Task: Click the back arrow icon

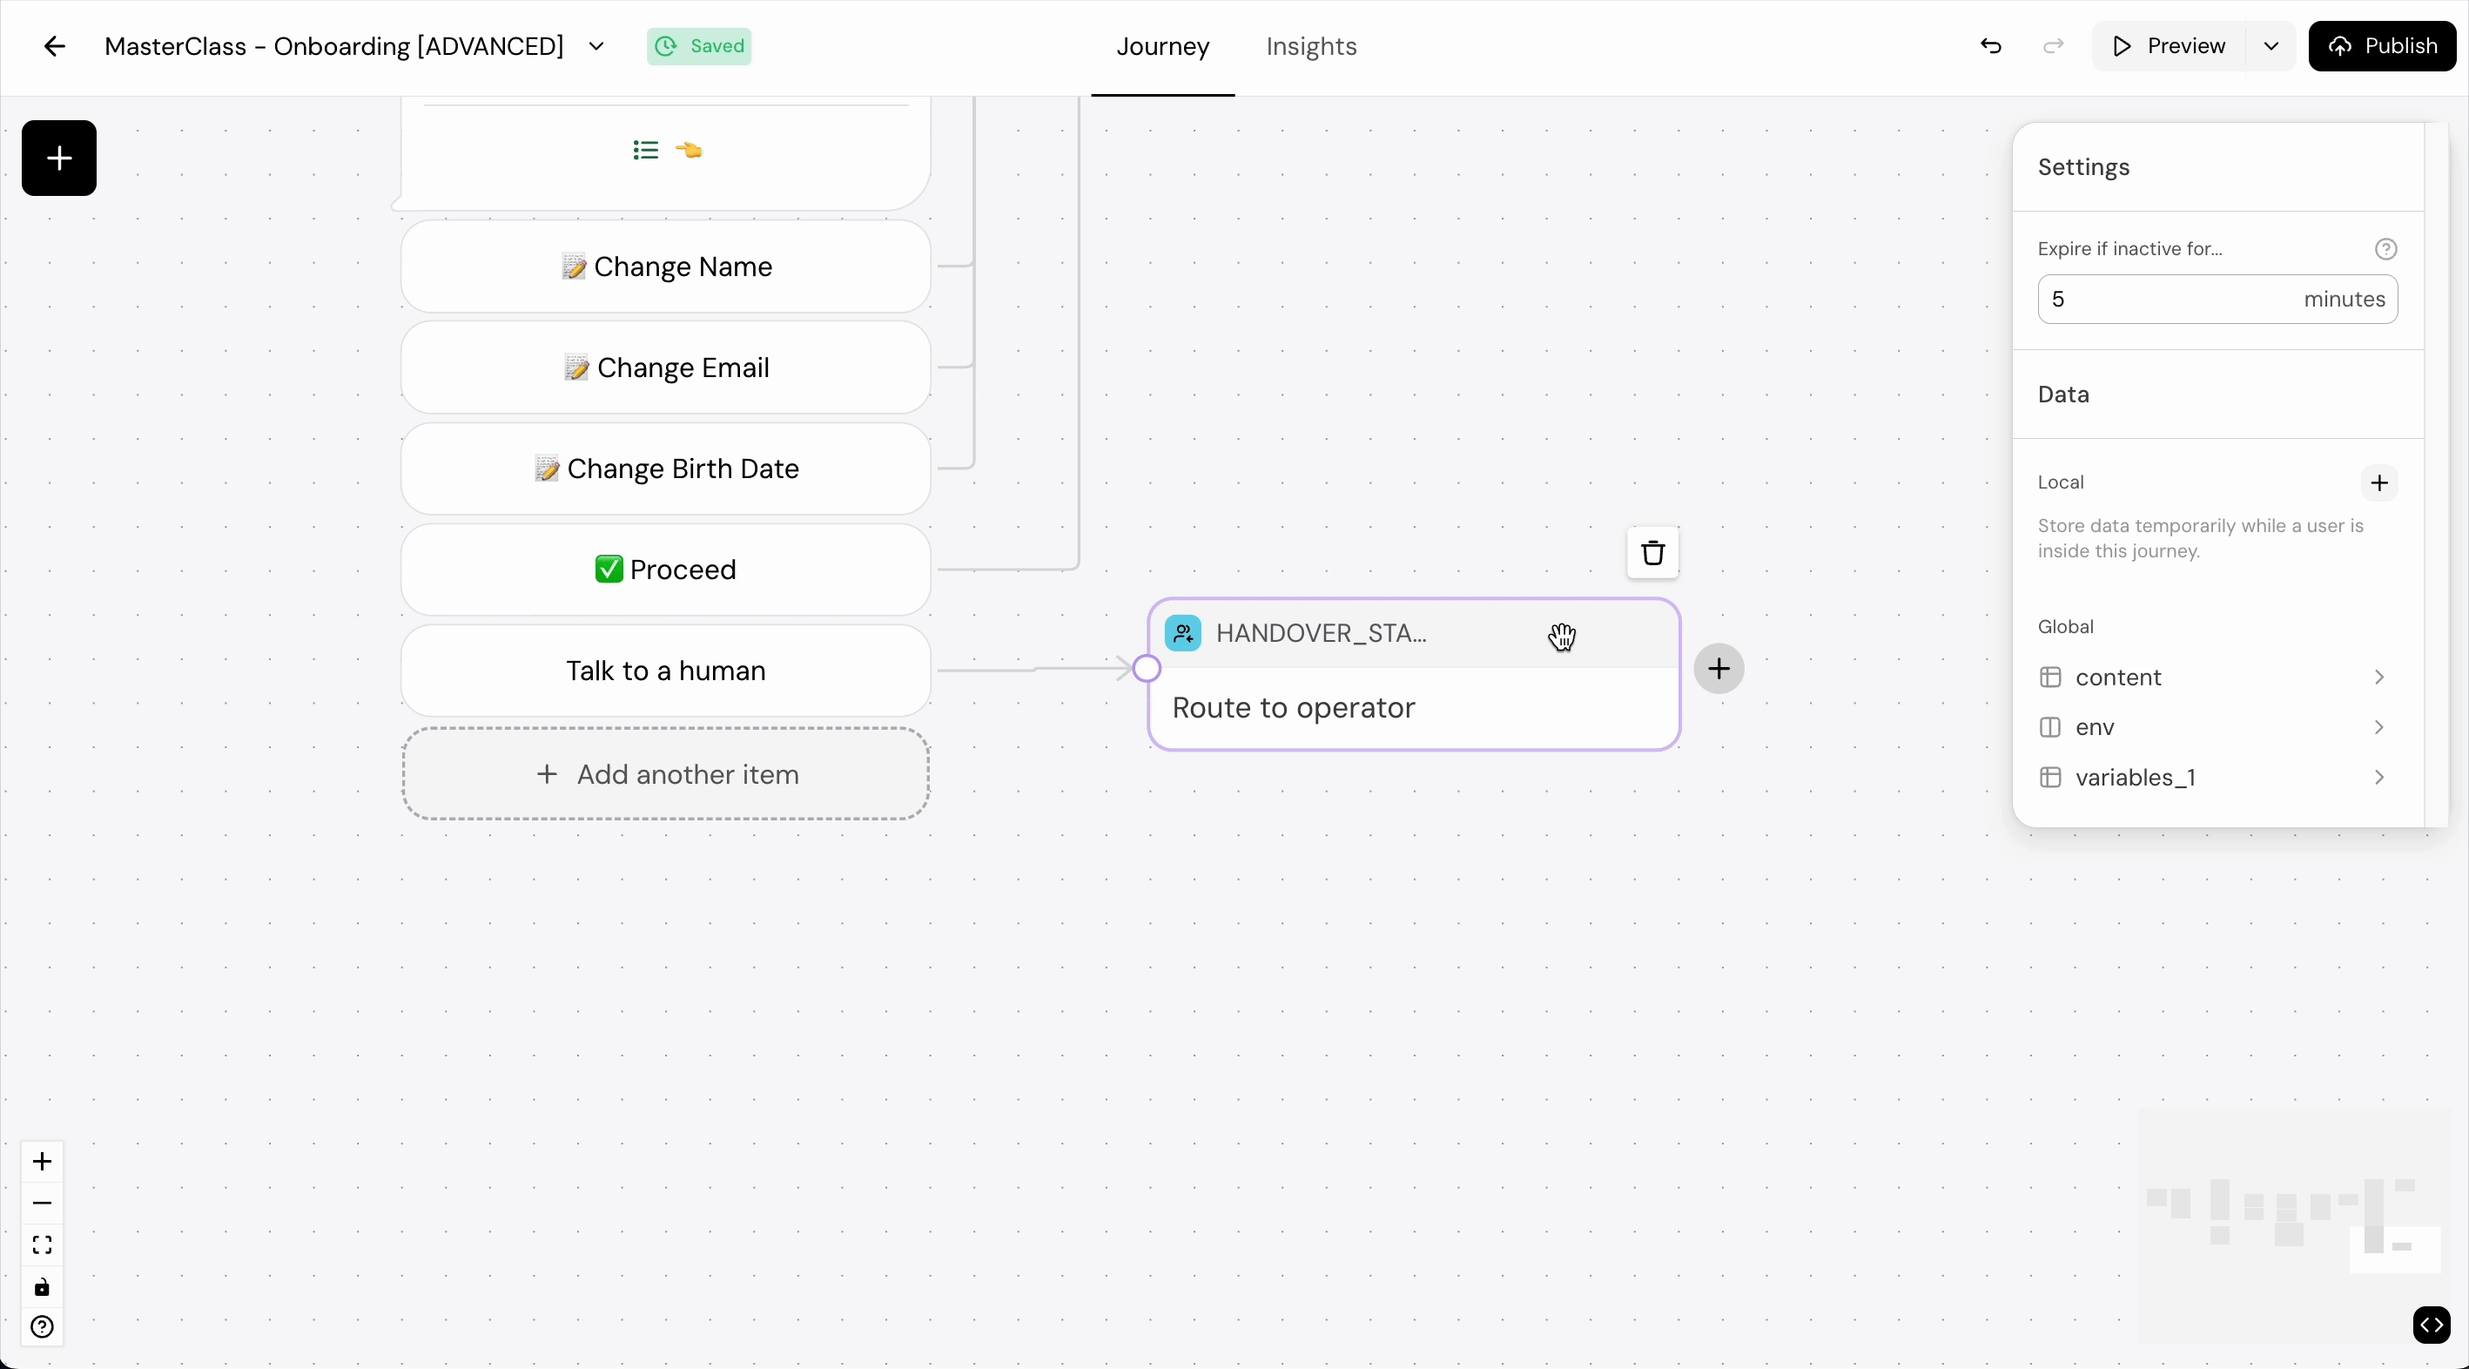Action: pos(55,46)
